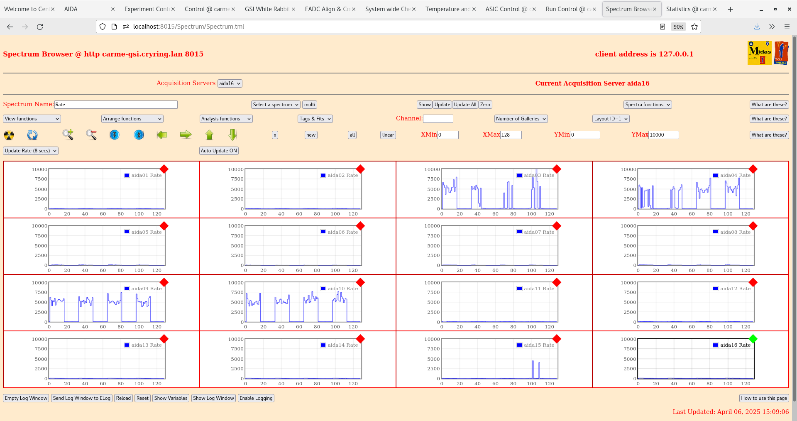Click the Spectrum Name input field
Image resolution: width=797 pixels, height=421 pixels.
tap(116, 105)
